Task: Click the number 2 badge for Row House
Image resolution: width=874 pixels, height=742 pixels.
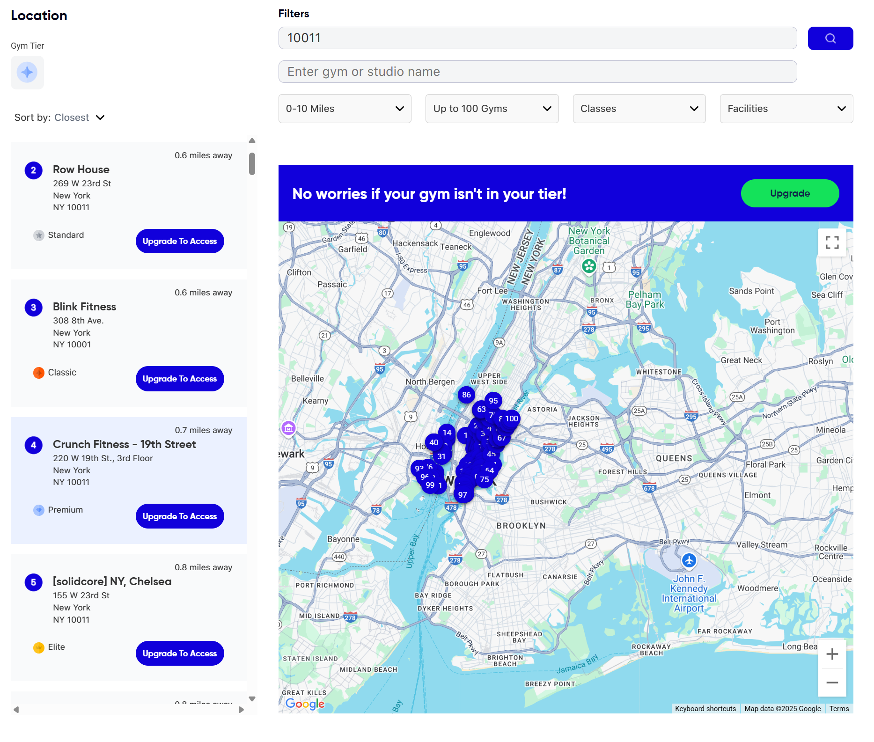Action: click(33, 170)
